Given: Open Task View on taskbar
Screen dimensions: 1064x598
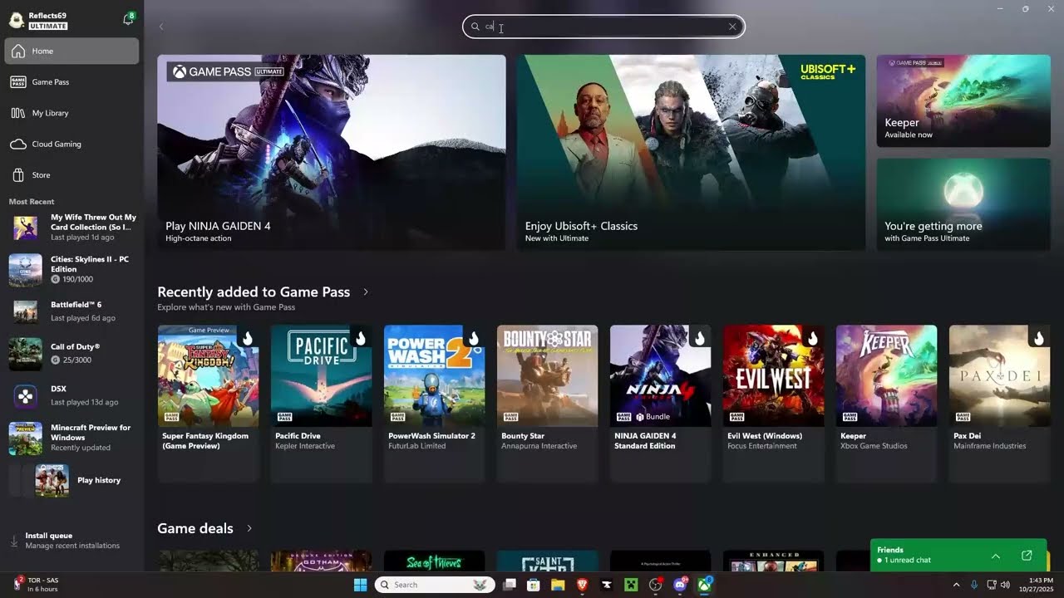Looking at the screenshot, I should point(510,585).
